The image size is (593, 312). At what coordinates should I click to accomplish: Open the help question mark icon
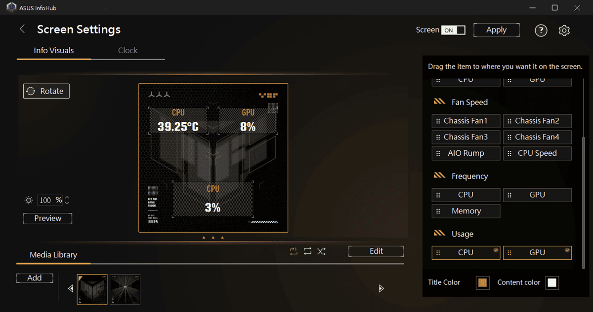point(541,31)
